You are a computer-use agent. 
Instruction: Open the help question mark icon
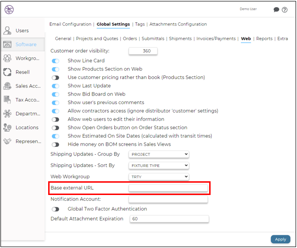pos(285,9)
